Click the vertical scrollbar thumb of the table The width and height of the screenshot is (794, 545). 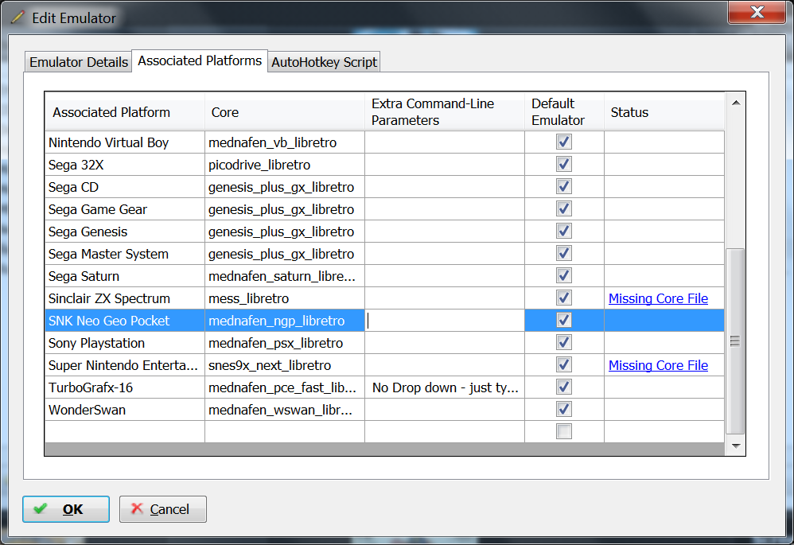coord(735,341)
